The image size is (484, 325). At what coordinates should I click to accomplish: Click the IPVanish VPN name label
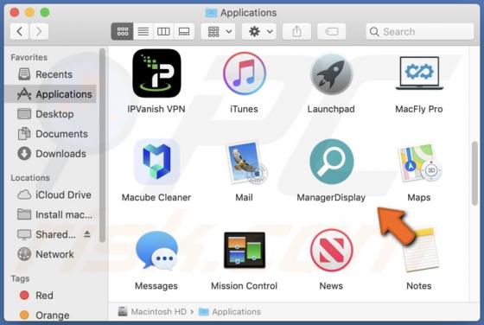point(156,109)
